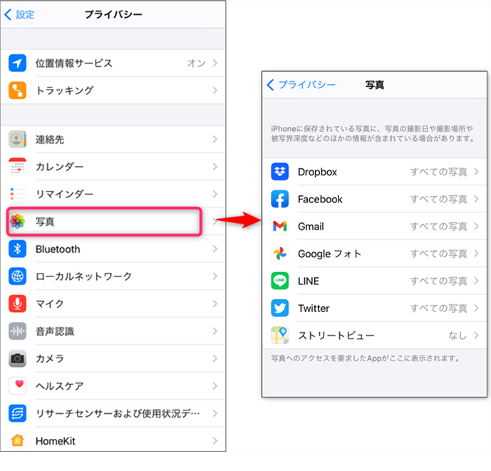Select Dropbox app name in 写真 list
This screenshot has height=471, width=491.
pyautogui.click(x=317, y=172)
